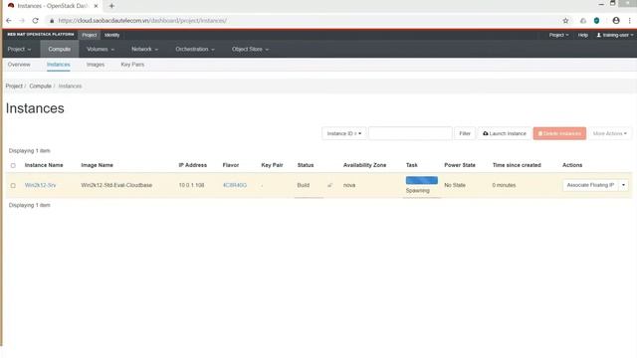Viewport: 637px width, 358px height.
Task: Open action arrow beside Associate Floating IP
Action: [624, 185]
